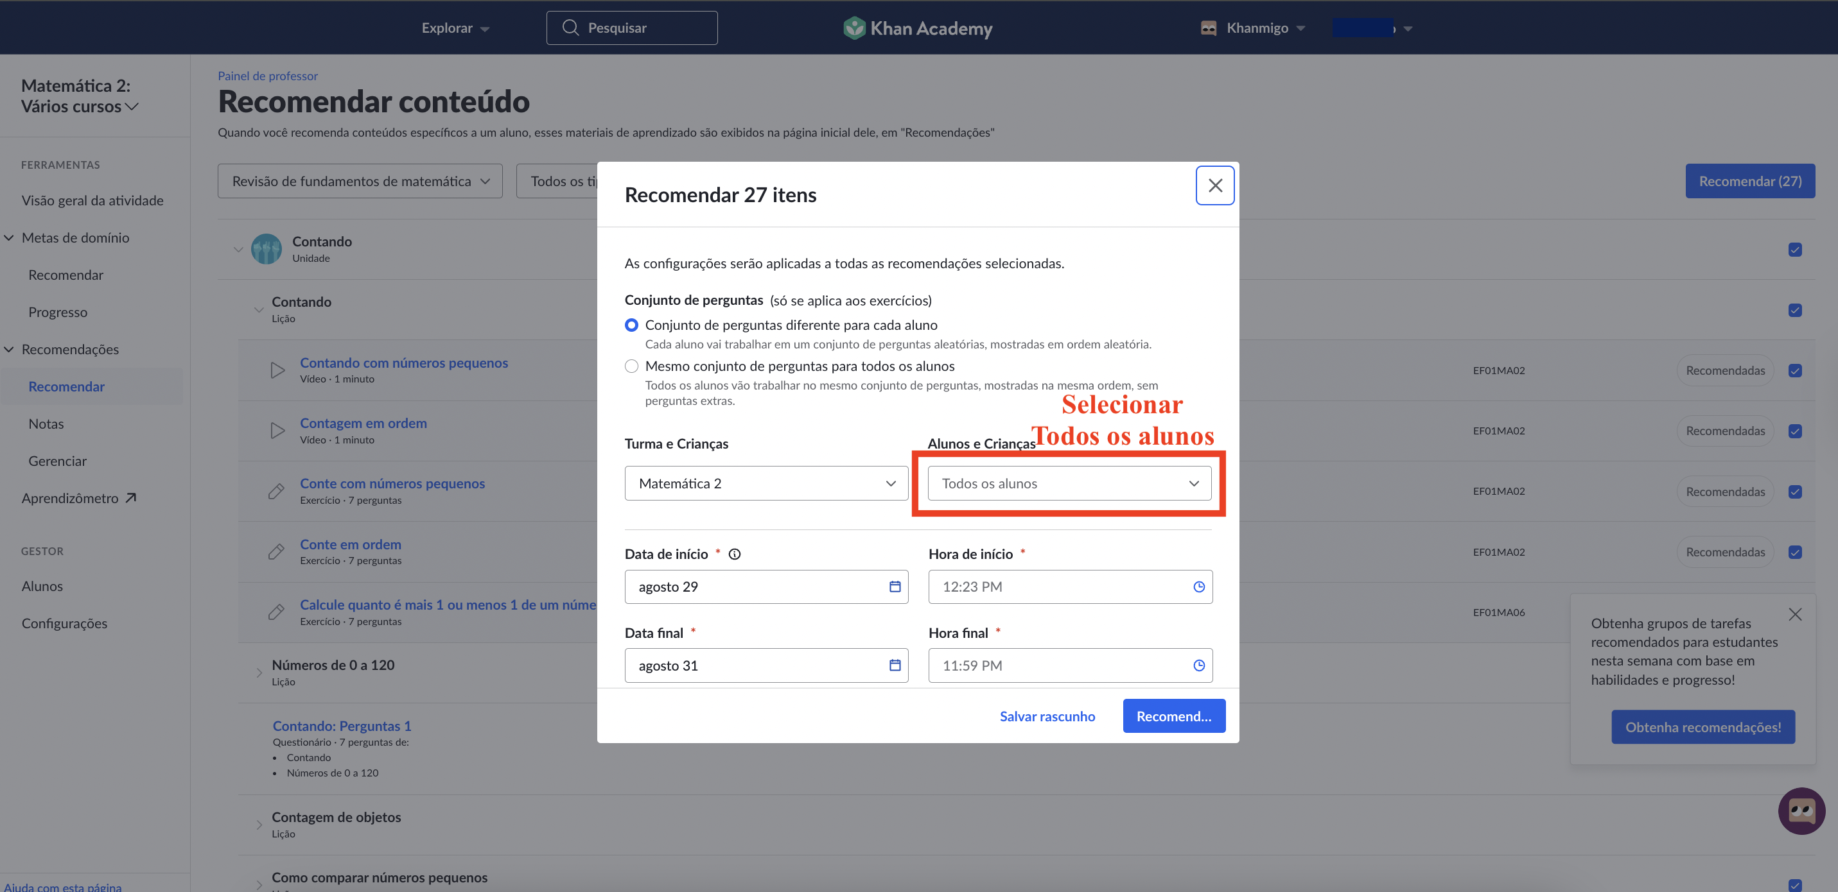Screen dimensions: 1838x892
Task: Dismiss the Obtenha grupos de tarefas popup
Action: 1794,614
